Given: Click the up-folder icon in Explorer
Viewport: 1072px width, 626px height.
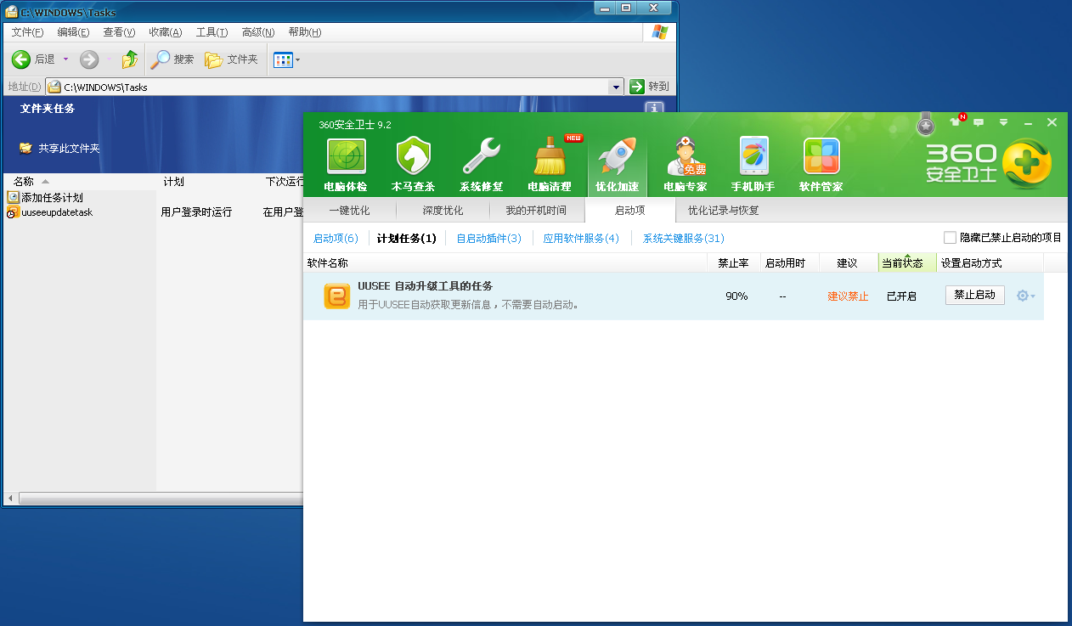Looking at the screenshot, I should [130, 59].
